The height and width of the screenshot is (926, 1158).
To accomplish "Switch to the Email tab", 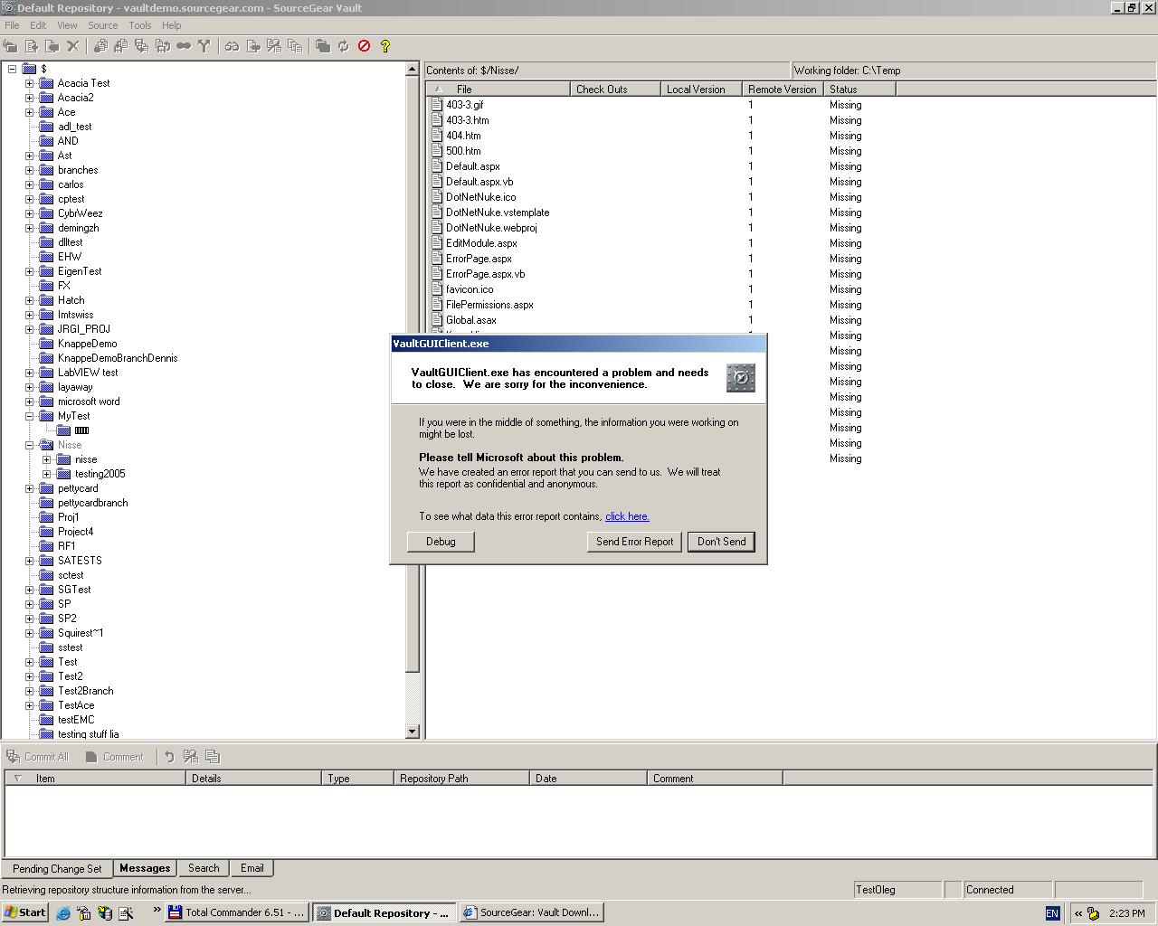I will click(x=252, y=868).
